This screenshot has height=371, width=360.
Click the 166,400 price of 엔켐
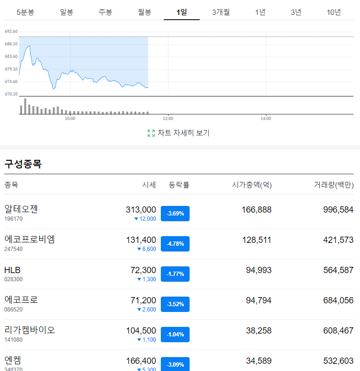click(x=141, y=361)
